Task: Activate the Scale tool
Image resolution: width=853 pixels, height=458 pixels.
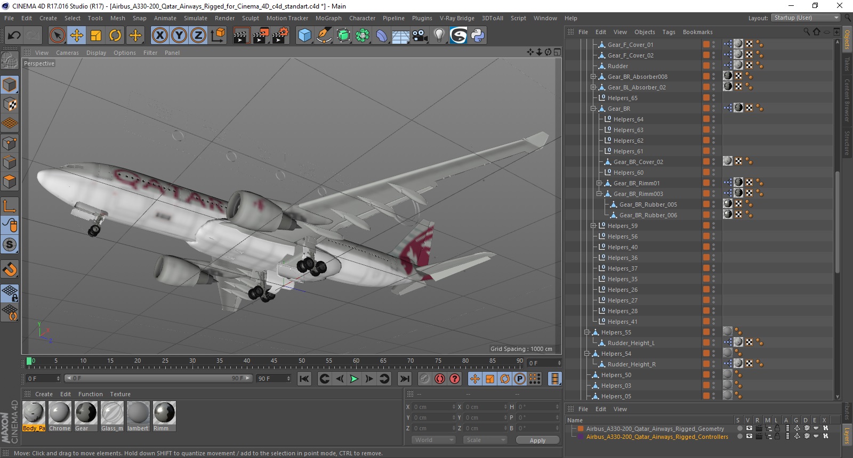Action: [x=96, y=36]
